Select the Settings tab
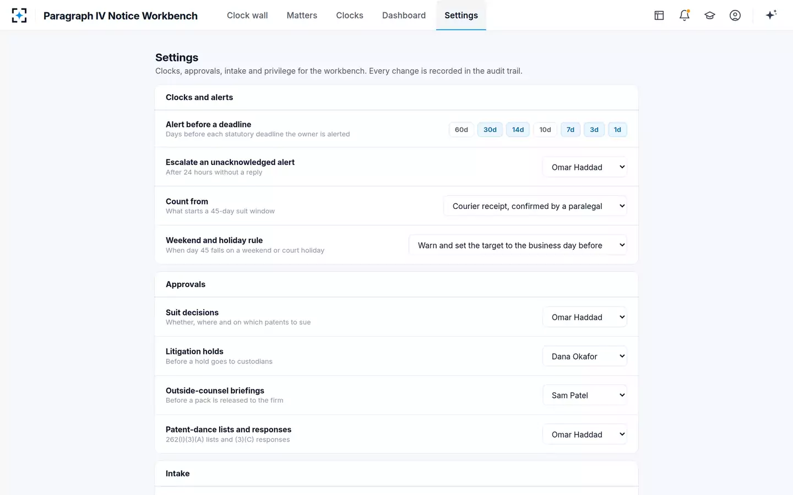Viewport: 793px width, 495px height. pos(461,15)
